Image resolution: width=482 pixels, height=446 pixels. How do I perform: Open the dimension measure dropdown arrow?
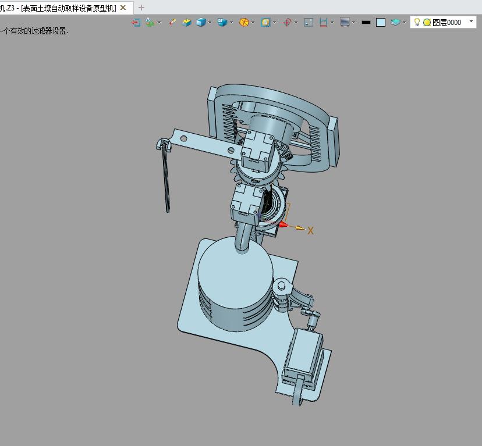pyautogui.click(x=332, y=23)
